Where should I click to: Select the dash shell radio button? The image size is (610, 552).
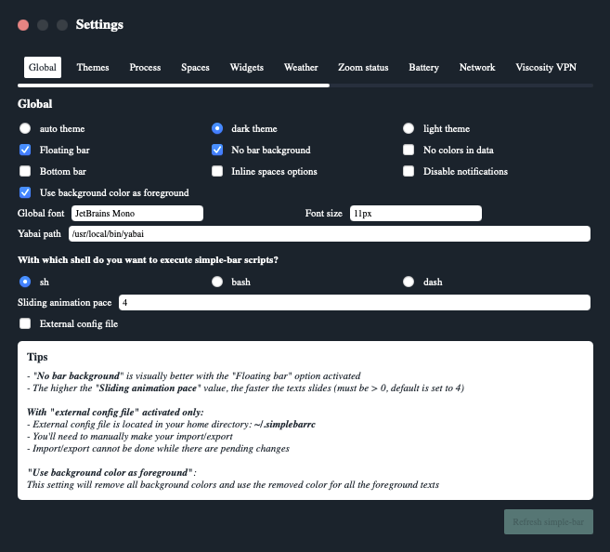click(x=409, y=282)
